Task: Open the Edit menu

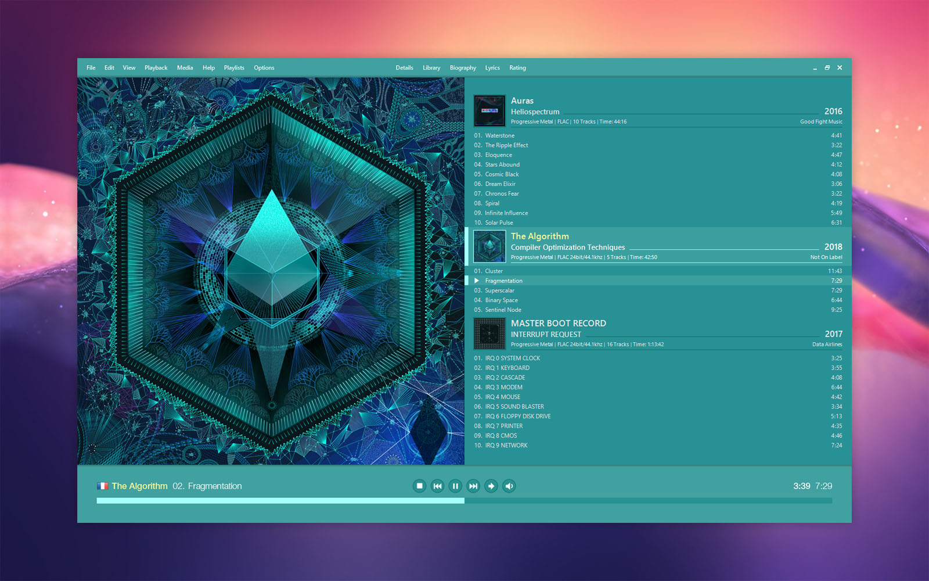Action: tap(109, 68)
